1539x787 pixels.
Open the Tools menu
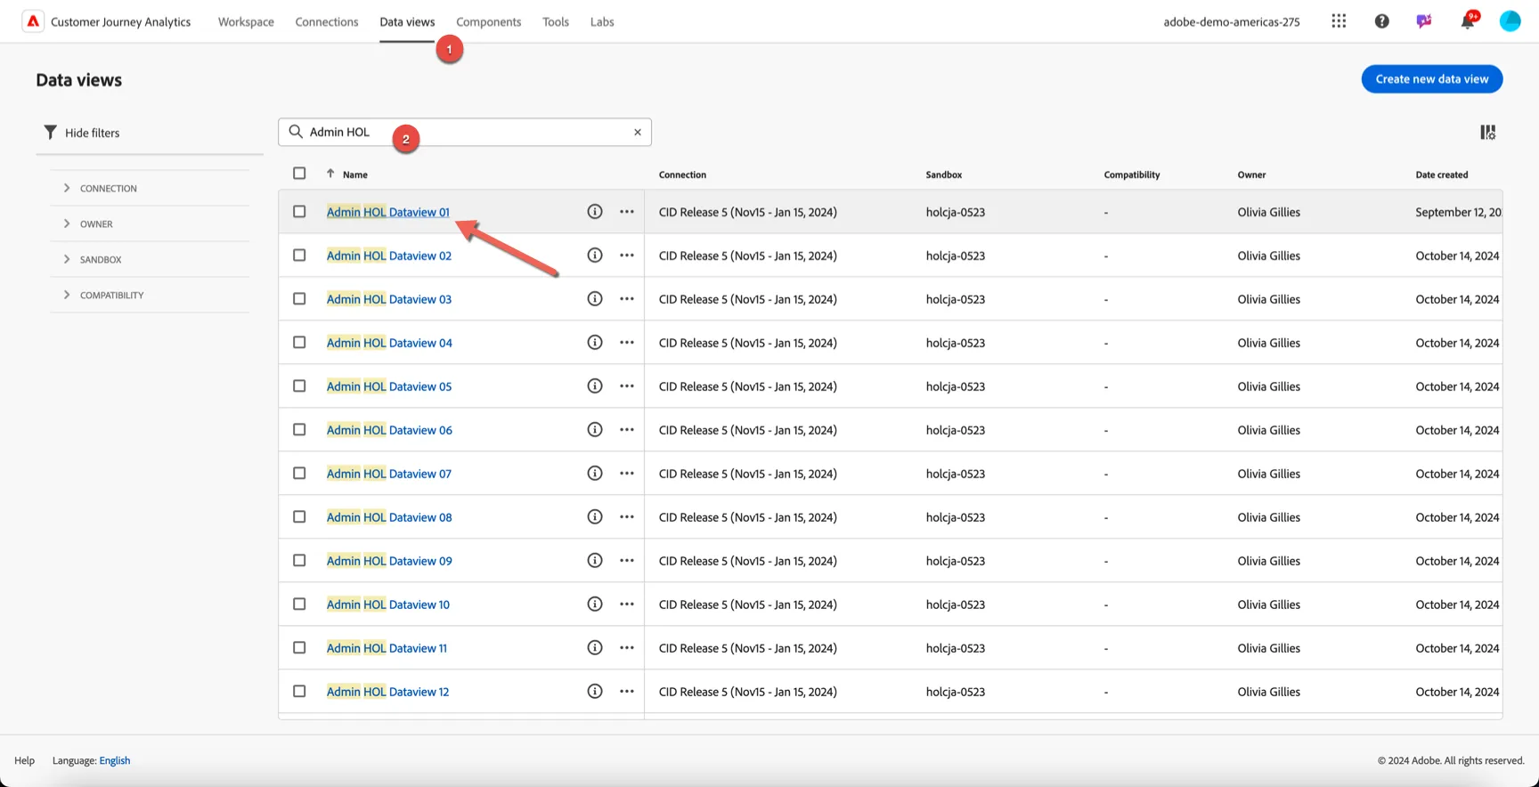556,21
